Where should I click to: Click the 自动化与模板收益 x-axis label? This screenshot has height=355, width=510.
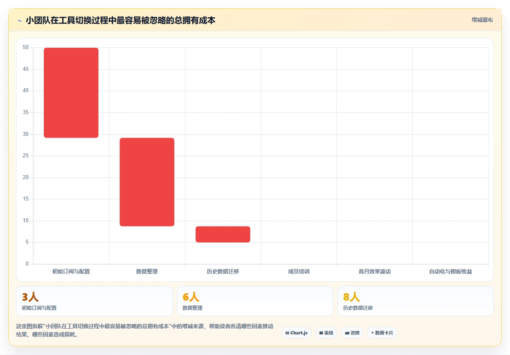[451, 271]
